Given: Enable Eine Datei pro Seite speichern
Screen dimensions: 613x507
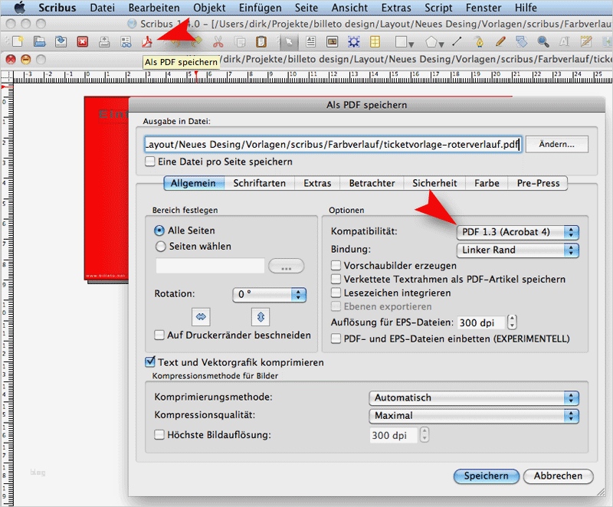Looking at the screenshot, I should [x=150, y=162].
